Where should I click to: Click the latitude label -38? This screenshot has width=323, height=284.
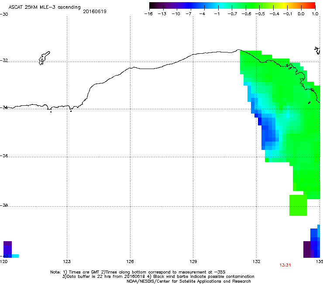(x=4, y=205)
